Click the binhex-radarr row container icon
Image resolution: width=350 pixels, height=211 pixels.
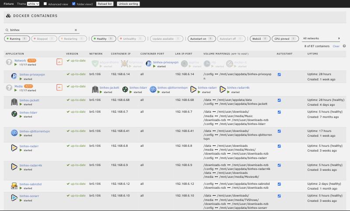point(14,148)
